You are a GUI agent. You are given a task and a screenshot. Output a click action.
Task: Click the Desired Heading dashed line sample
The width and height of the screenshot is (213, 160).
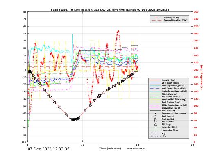tap(156, 20)
